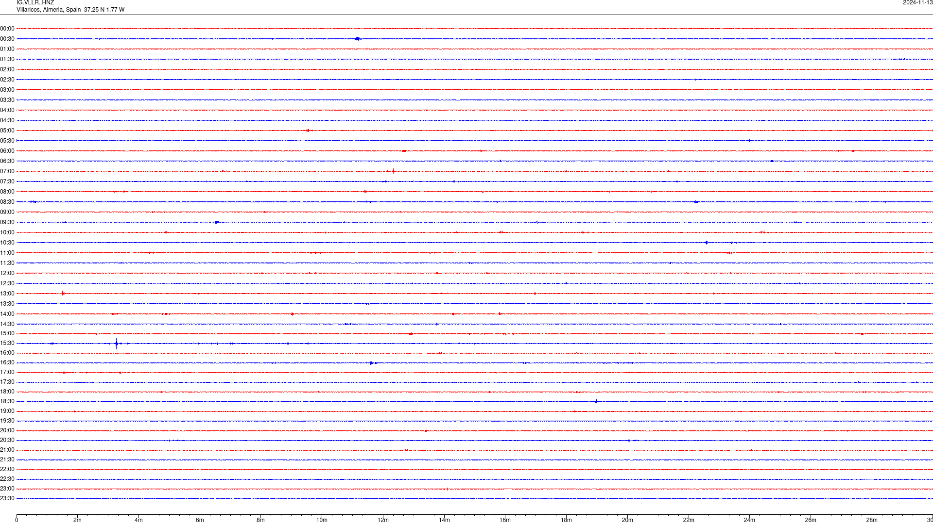Click the 16m tick label on the time axis
The image size is (933, 524).
click(505, 520)
